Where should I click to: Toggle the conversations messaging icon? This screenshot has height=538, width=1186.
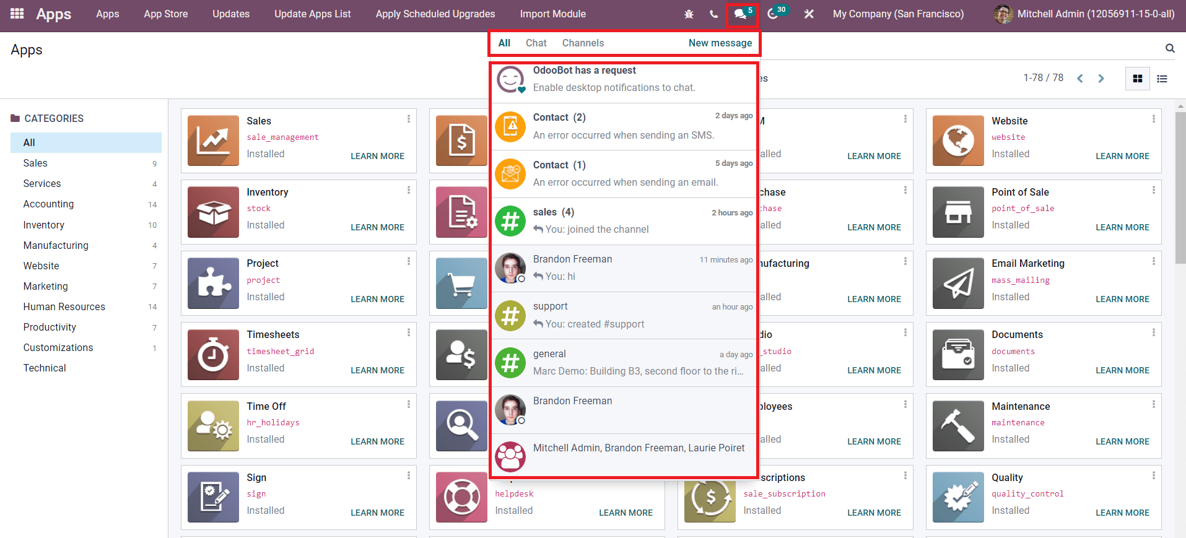(741, 14)
